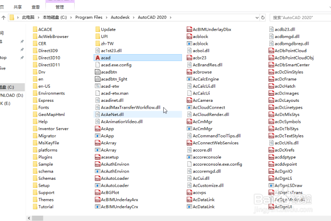The height and width of the screenshot is (221, 331).
Task: Select the AcDbPointCloudObj DBX icon
Action: pos(271,58)
